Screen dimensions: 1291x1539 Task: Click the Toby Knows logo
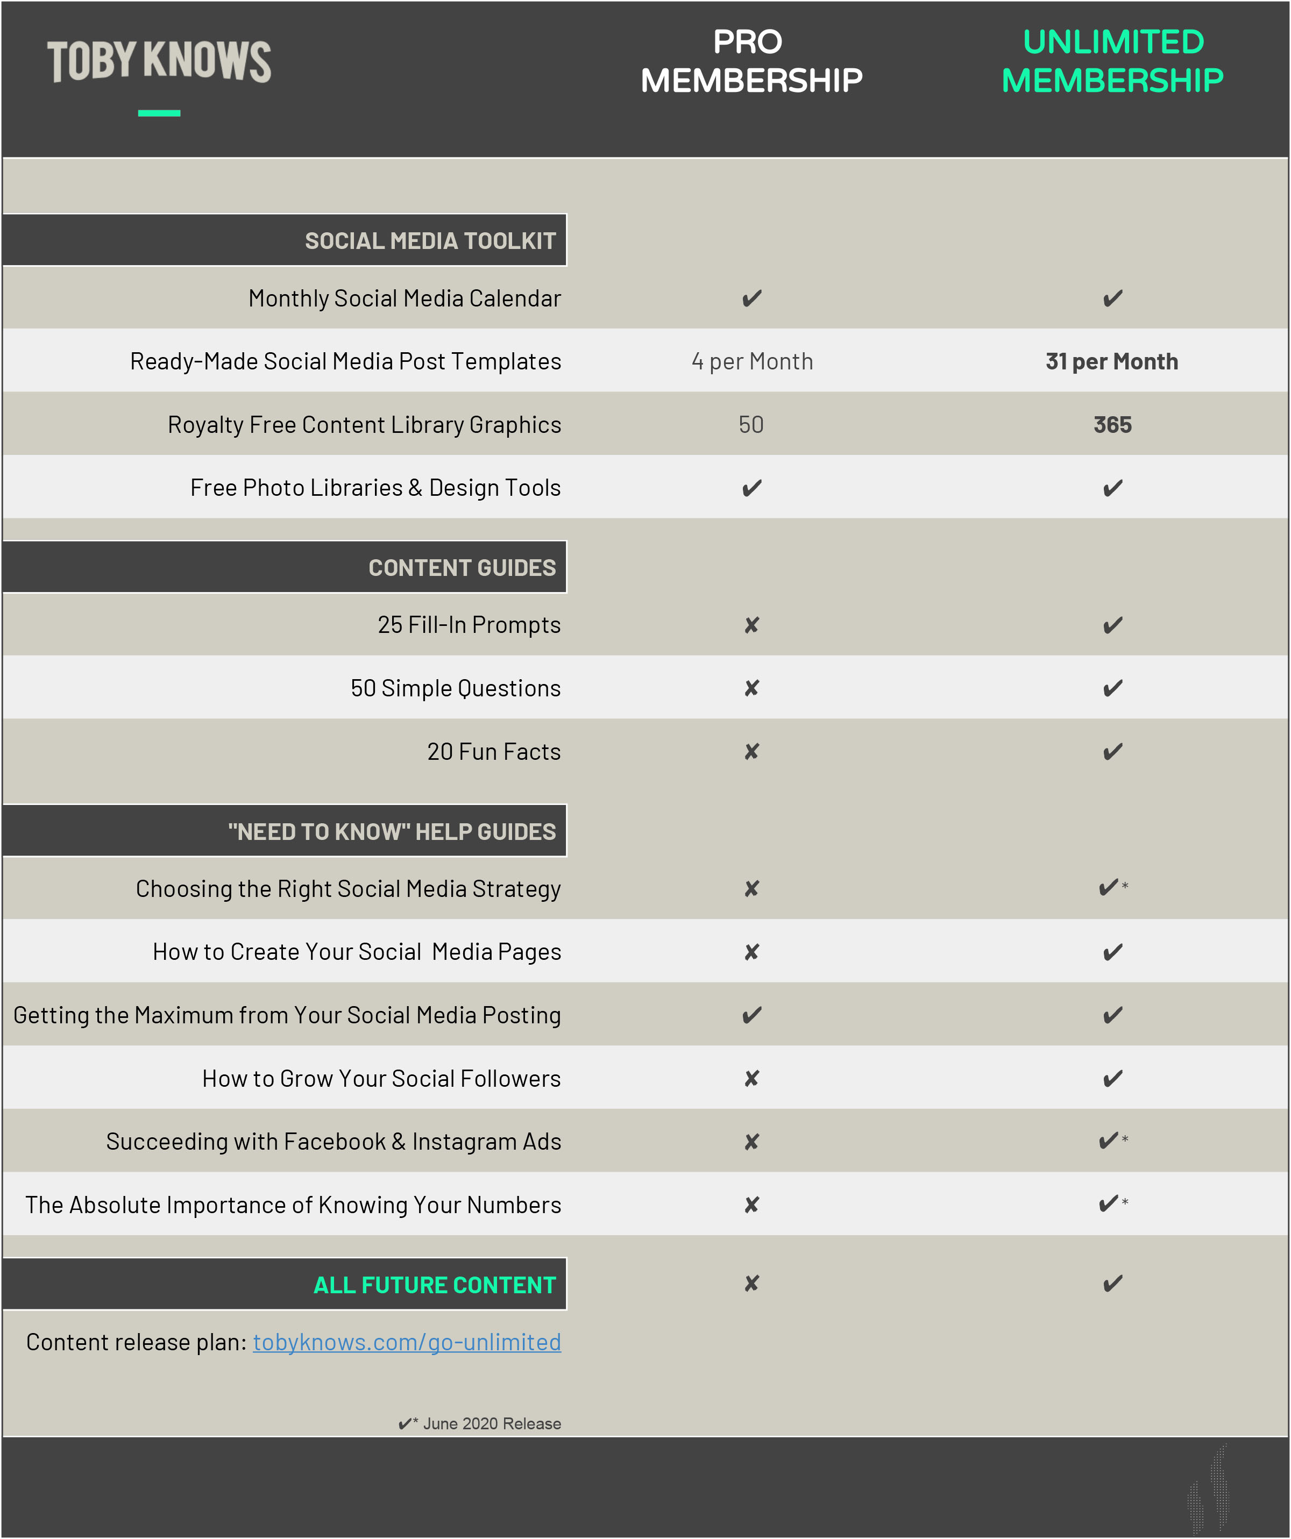(x=159, y=61)
